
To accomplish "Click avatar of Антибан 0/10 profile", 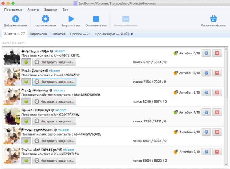I will click(x=11, y=57).
